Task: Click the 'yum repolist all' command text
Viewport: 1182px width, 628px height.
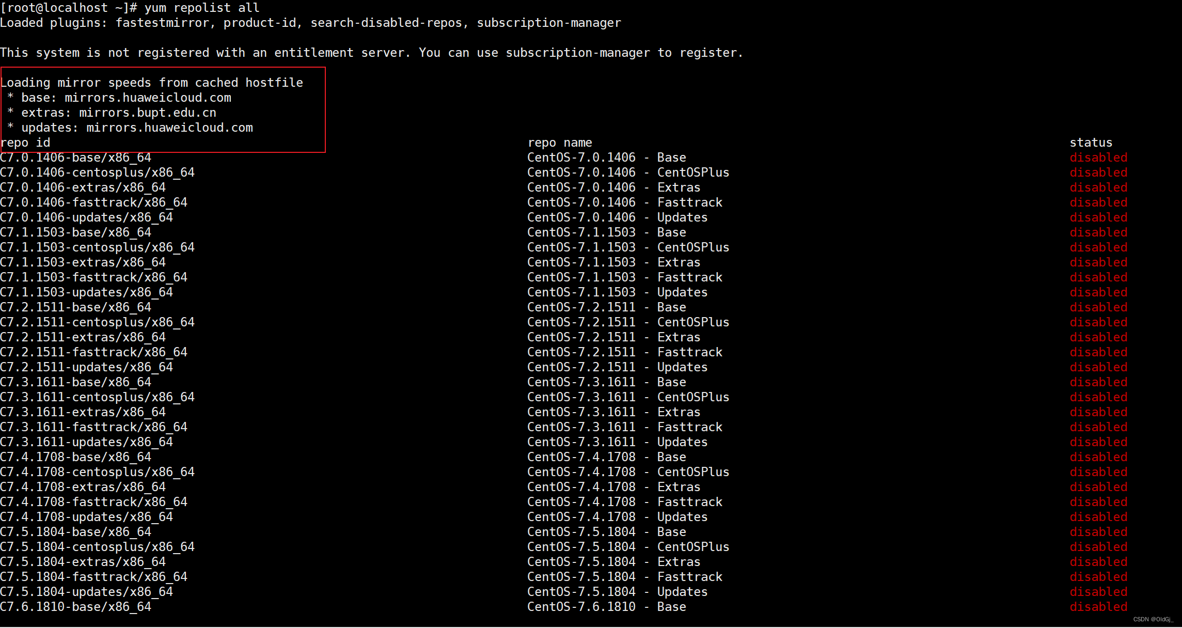Action: click(201, 8)
